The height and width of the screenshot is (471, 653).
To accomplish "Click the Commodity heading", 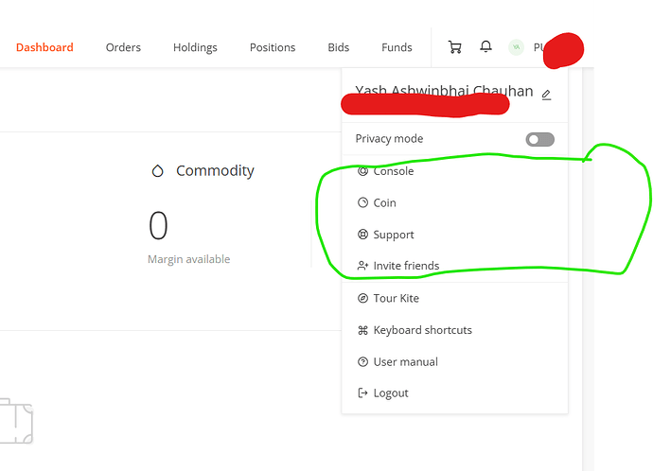I will [215, 170].
